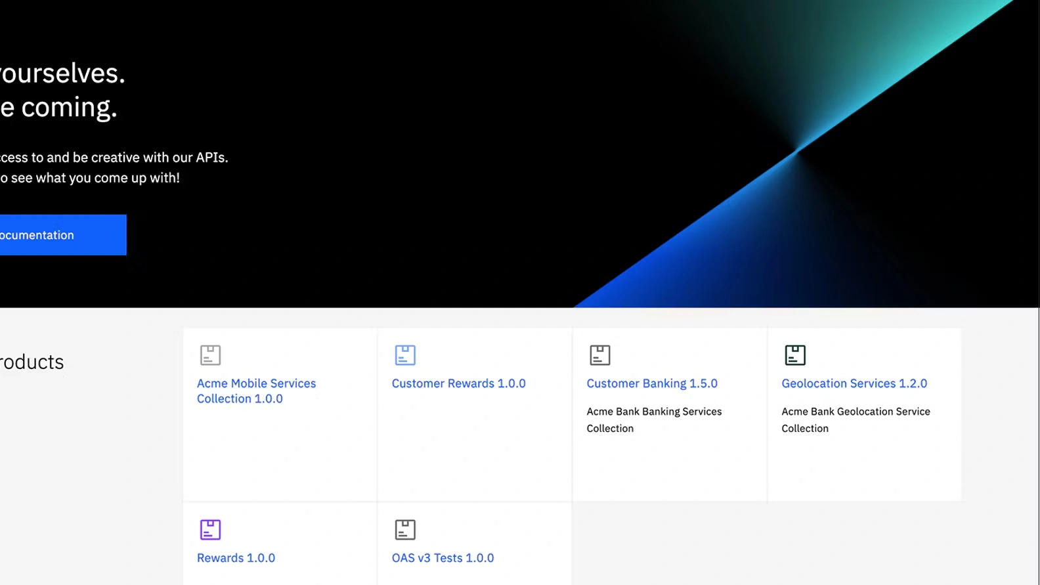Click the hero text mentioning 'our APIs'
This screenshot has height=585, width=1040.
click(x=114, y=158)
